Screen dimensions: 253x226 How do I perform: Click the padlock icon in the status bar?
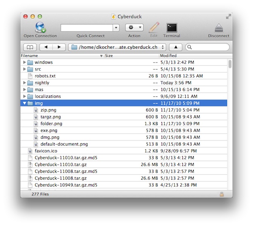[222, 194]
